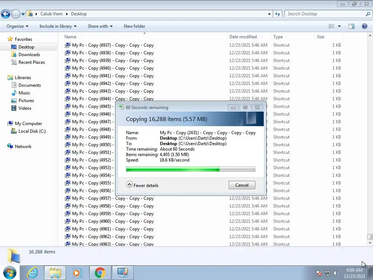Viewport: 373px width, 280px height.
Task: Open the Organize menu
Action: point(17,26)
